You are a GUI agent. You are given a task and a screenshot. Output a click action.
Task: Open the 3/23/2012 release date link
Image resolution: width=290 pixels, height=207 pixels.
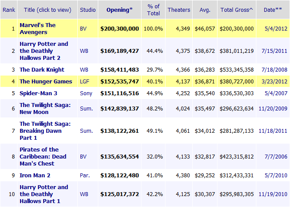(x=274, y=82)
